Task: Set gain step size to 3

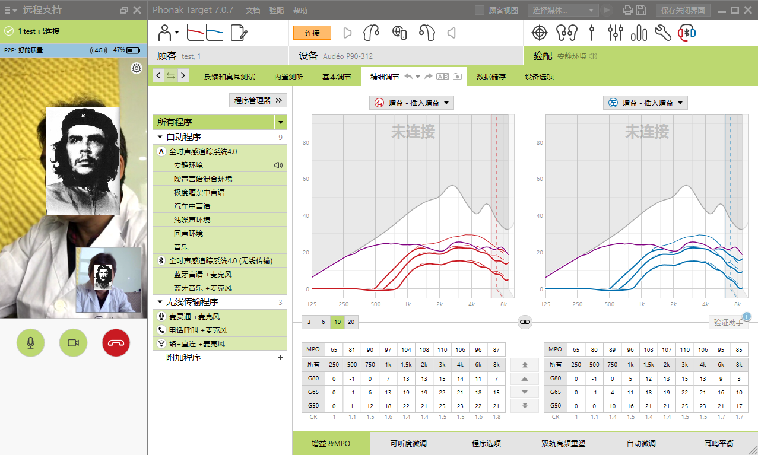Action: [309, 322]
